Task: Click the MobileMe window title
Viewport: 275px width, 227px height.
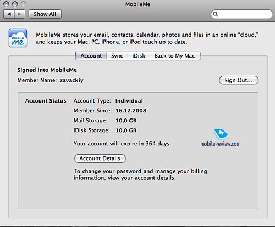Action: 137,4
